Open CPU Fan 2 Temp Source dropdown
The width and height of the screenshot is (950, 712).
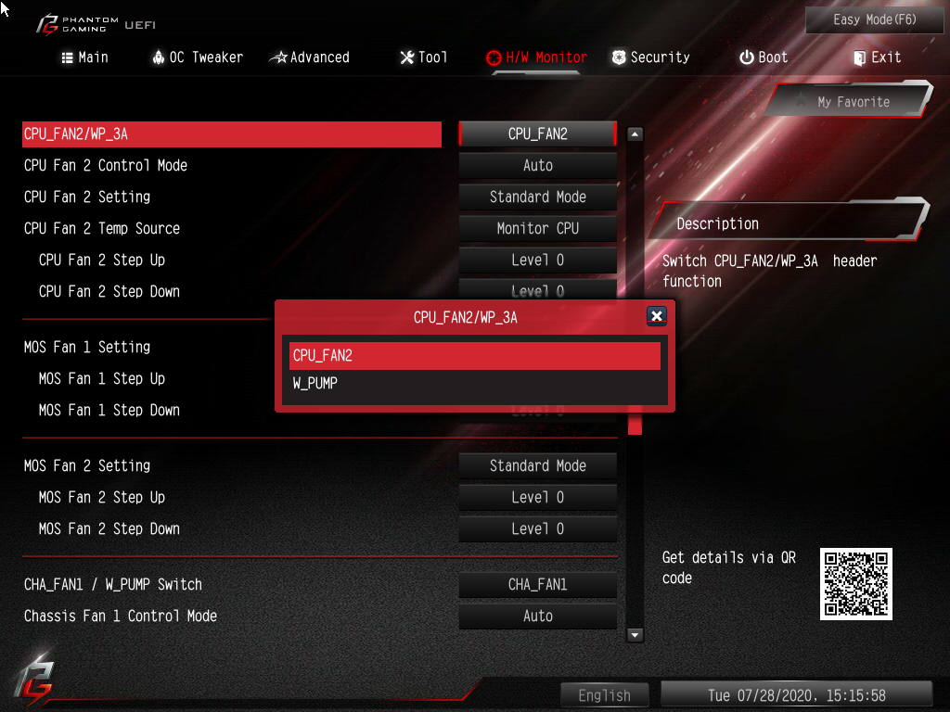point(538,228)
